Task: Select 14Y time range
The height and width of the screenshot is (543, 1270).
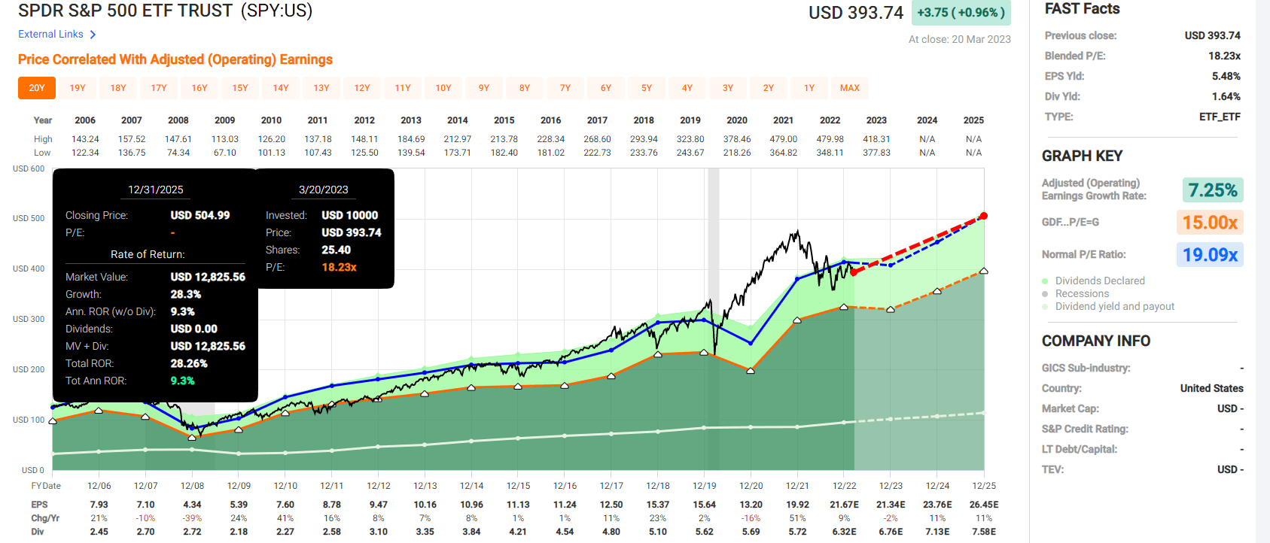Action: [x=281, y=88]
